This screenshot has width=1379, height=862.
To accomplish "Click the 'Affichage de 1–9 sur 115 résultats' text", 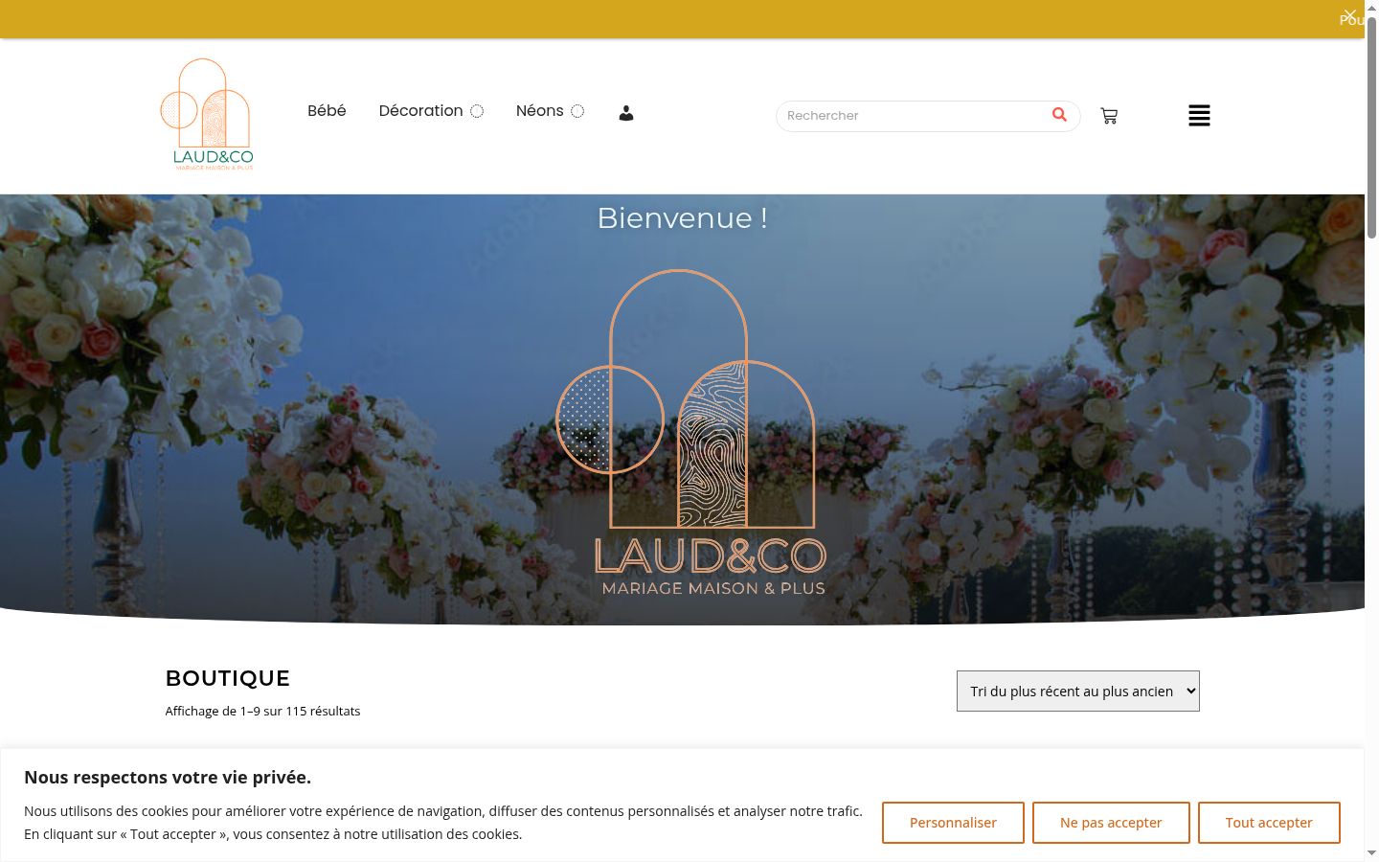I will point(262,711).
